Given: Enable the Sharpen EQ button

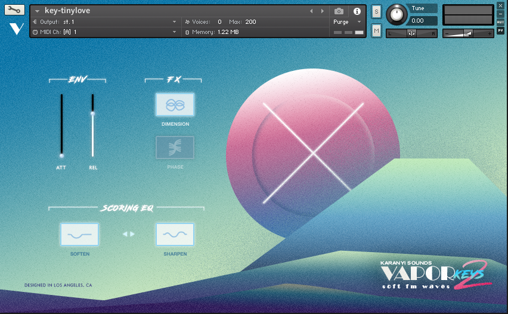Looking at the screenshot, I should (175, 234).
